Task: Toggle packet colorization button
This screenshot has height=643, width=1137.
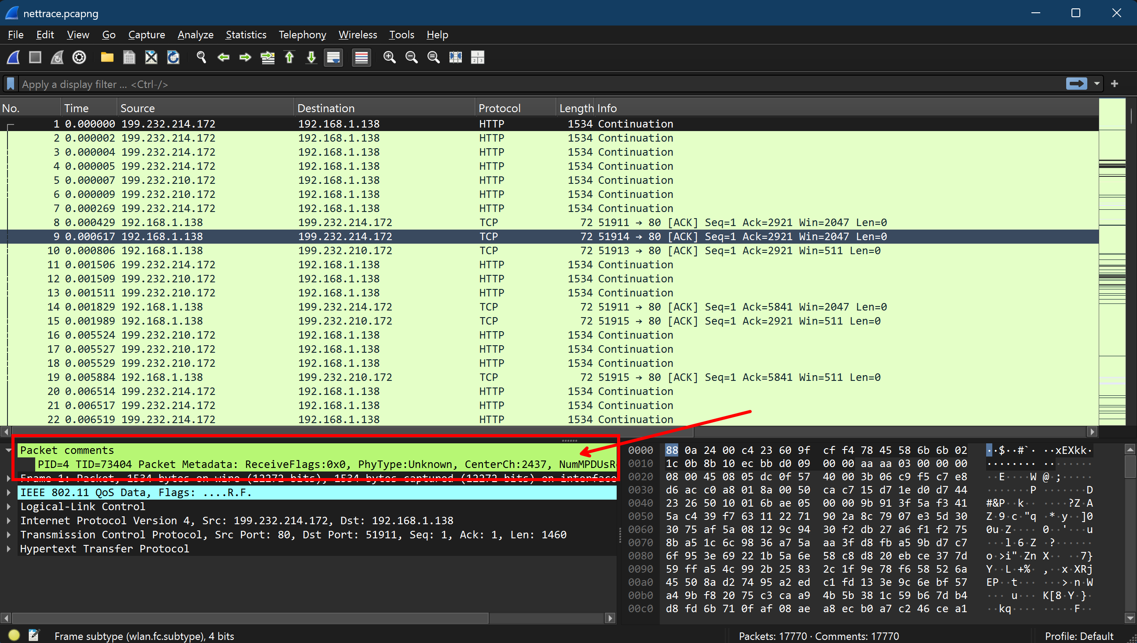Action: (x=361, y=58)
